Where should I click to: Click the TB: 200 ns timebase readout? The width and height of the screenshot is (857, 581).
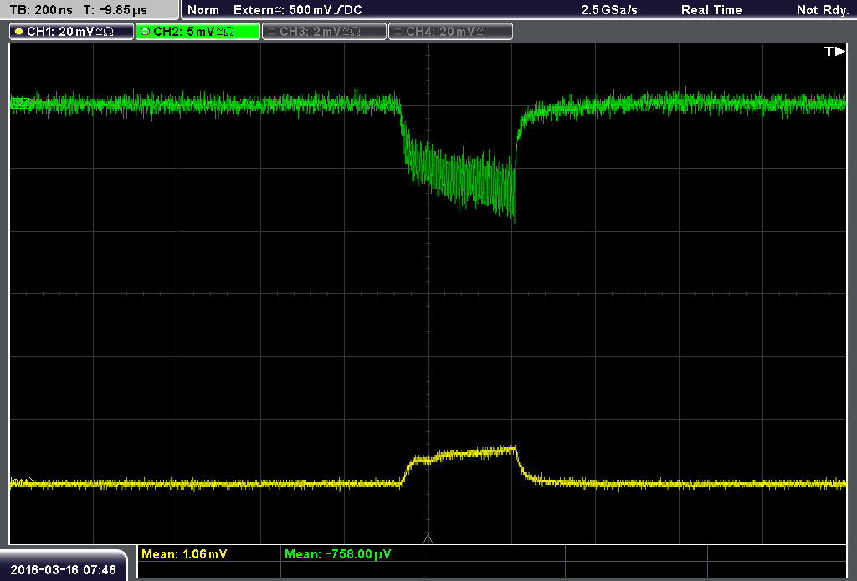pyautogui.click(x=40, y=10)
